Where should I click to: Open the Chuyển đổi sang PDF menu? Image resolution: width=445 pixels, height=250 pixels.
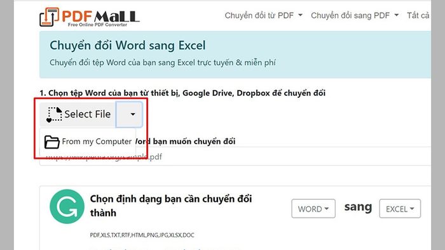(x=355, y=15)
